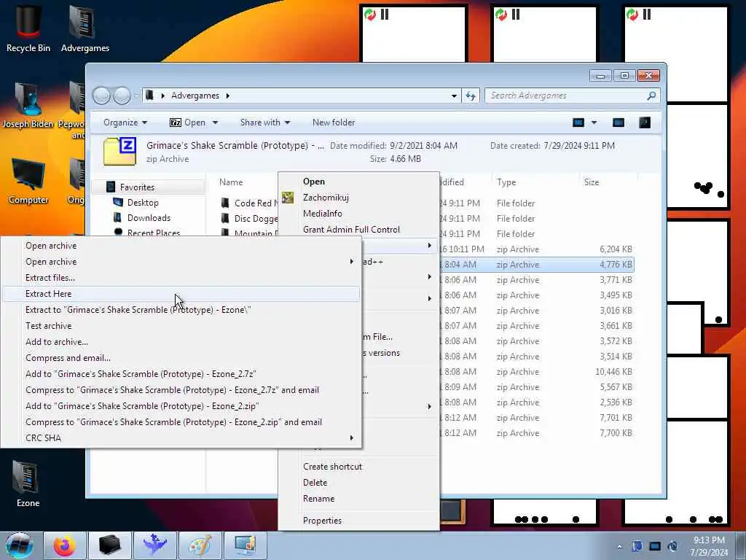This screenshot has width=746, height=560.
Task: Open the Recycle Bin desktop icon
Action: click(x=28, y=28)
